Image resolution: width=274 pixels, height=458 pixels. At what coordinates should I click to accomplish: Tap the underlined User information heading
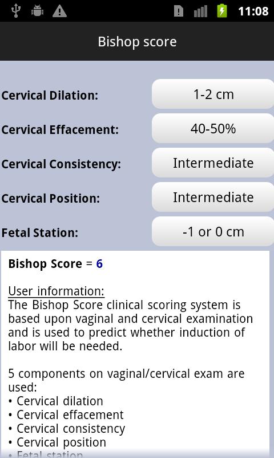(56, 291)
